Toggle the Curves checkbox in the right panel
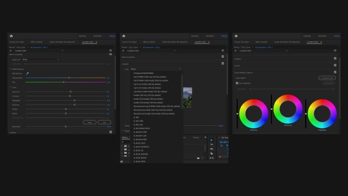348x196 pixels. coord(335,65)
